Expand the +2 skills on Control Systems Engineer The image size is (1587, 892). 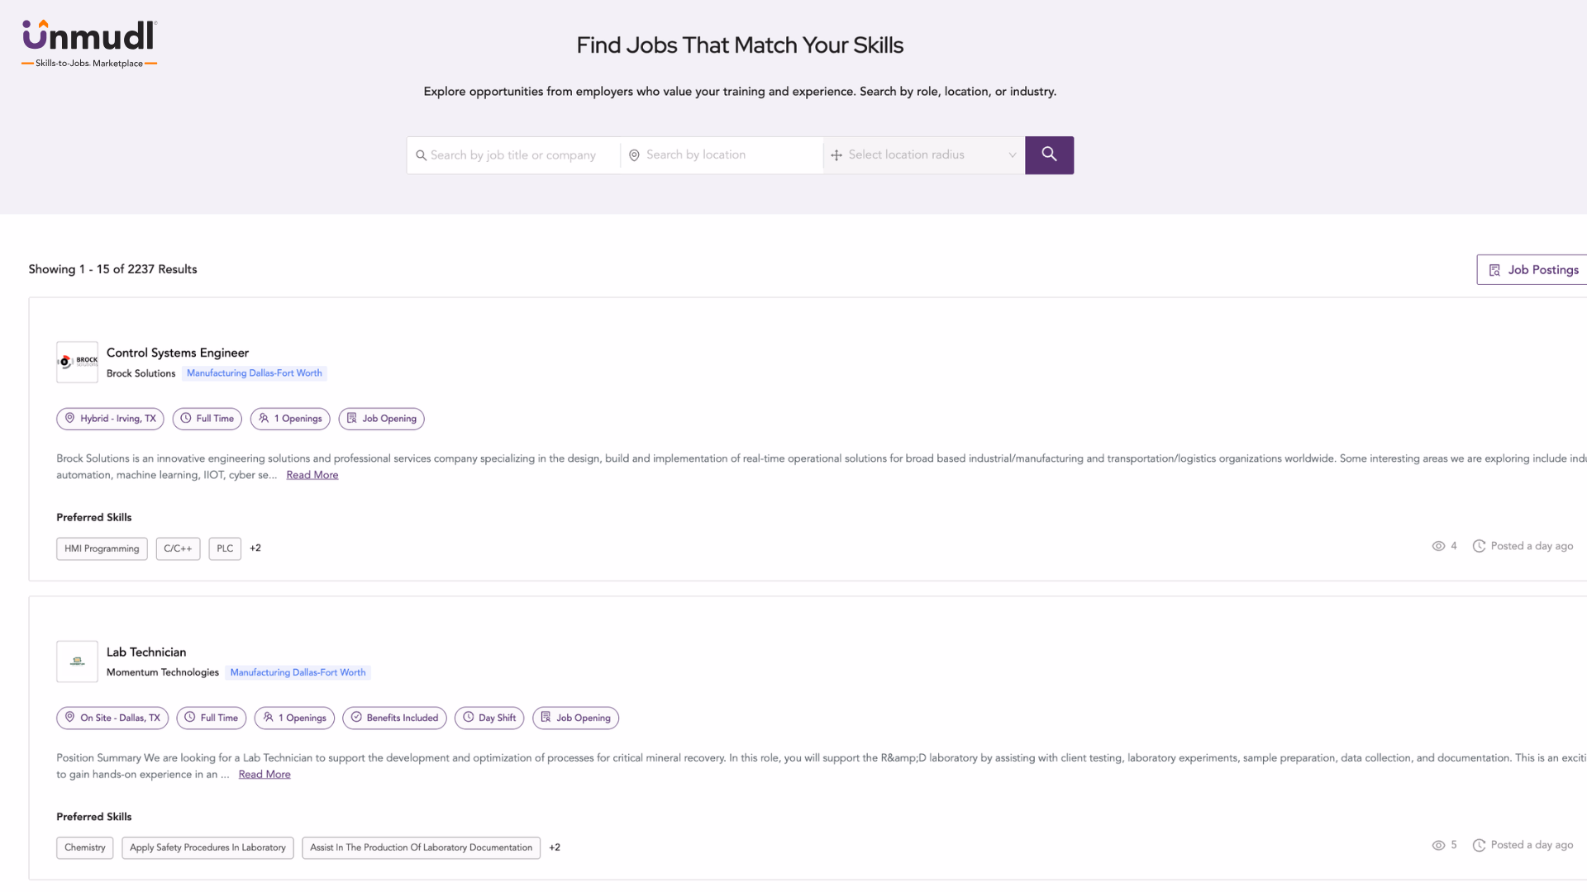[x=255, y=548]
